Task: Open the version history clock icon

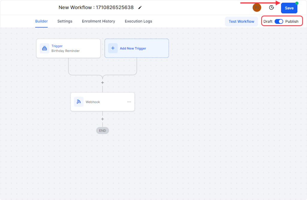Action: pos(271,8)
